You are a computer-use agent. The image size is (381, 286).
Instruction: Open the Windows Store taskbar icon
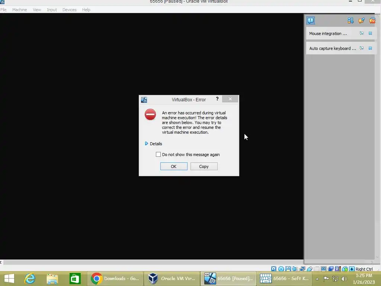75,279
